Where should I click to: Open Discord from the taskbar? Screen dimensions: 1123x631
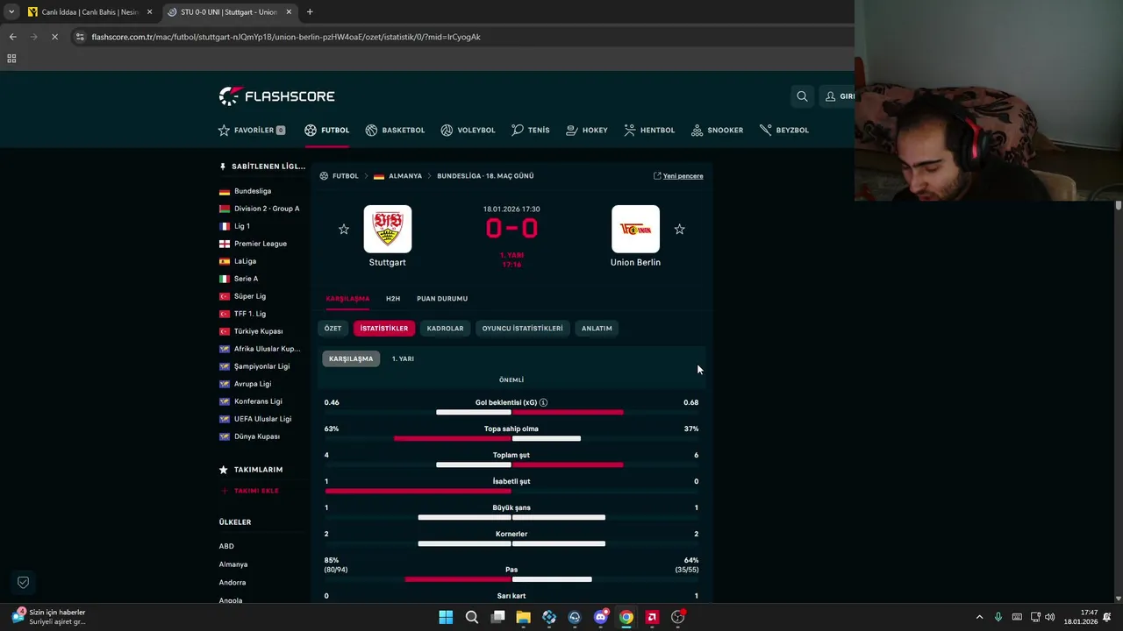pyautogui.click(x=600, y=617)
